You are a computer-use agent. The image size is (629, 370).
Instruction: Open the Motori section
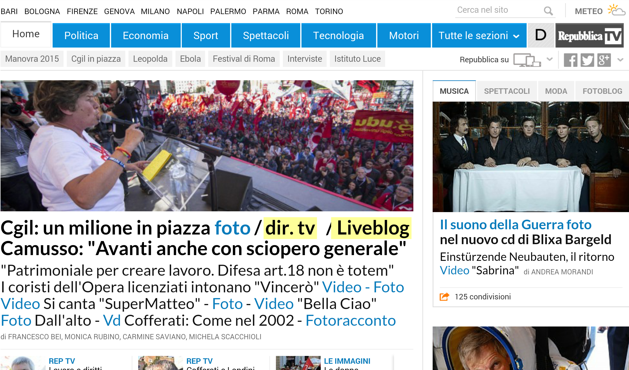click(x=404, y=35)
